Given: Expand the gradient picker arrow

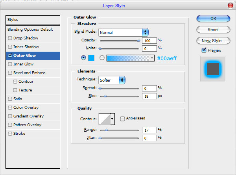Looking at the screenshot, I should point(152,58).
